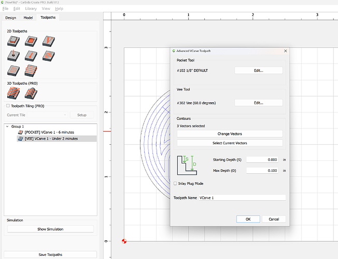Switch to the Toolpaths tab

48,18
